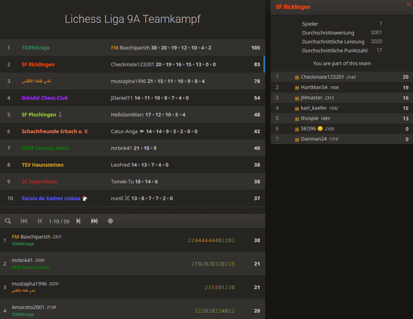This screenshot has height=319, width=413.
Task: Click the smiley emoji next to SEO96
Action: (320, 129)
